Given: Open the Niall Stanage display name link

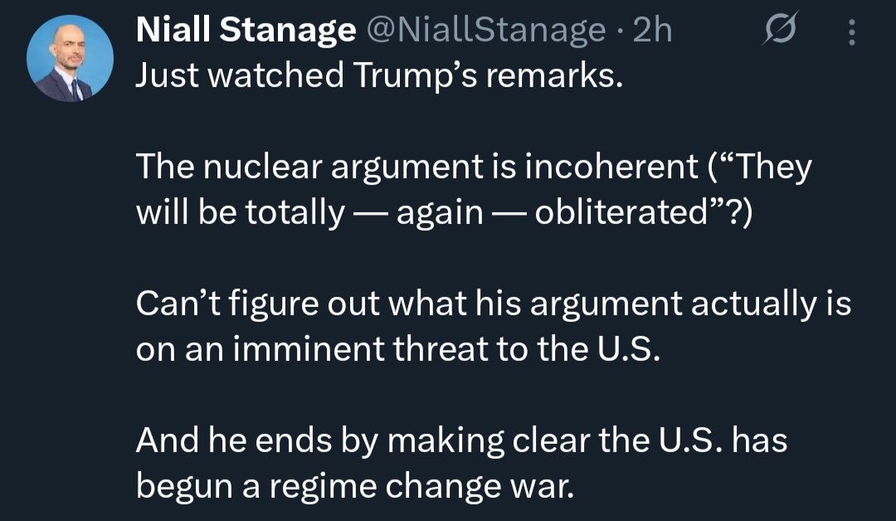Looking at the screenshot, I should click(245, 32).
